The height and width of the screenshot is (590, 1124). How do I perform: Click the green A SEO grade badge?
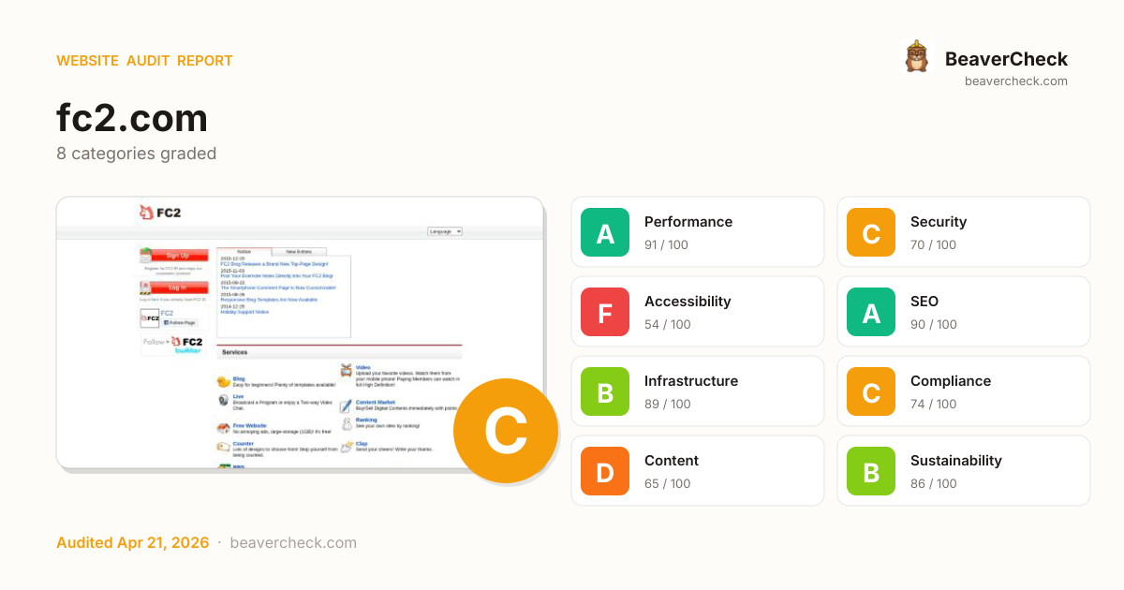(x=871, y=312)
